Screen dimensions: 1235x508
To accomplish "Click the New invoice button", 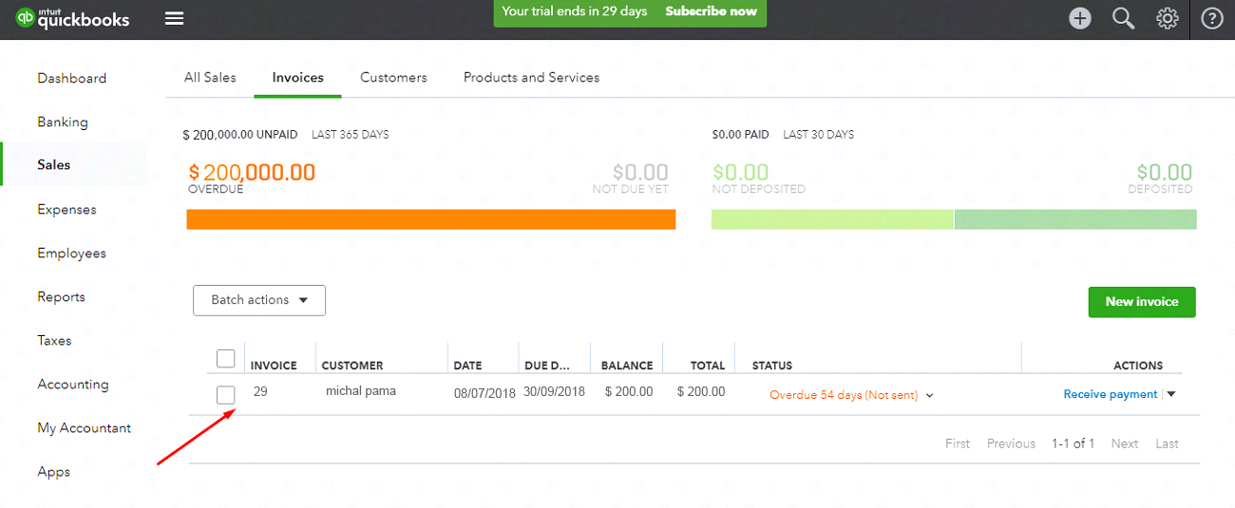I will tap(1141, 302).
